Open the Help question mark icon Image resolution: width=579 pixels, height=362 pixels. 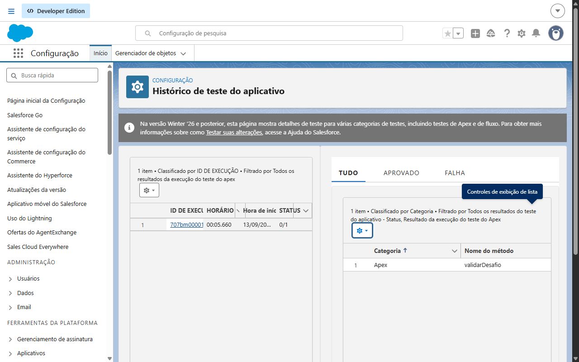507,33
